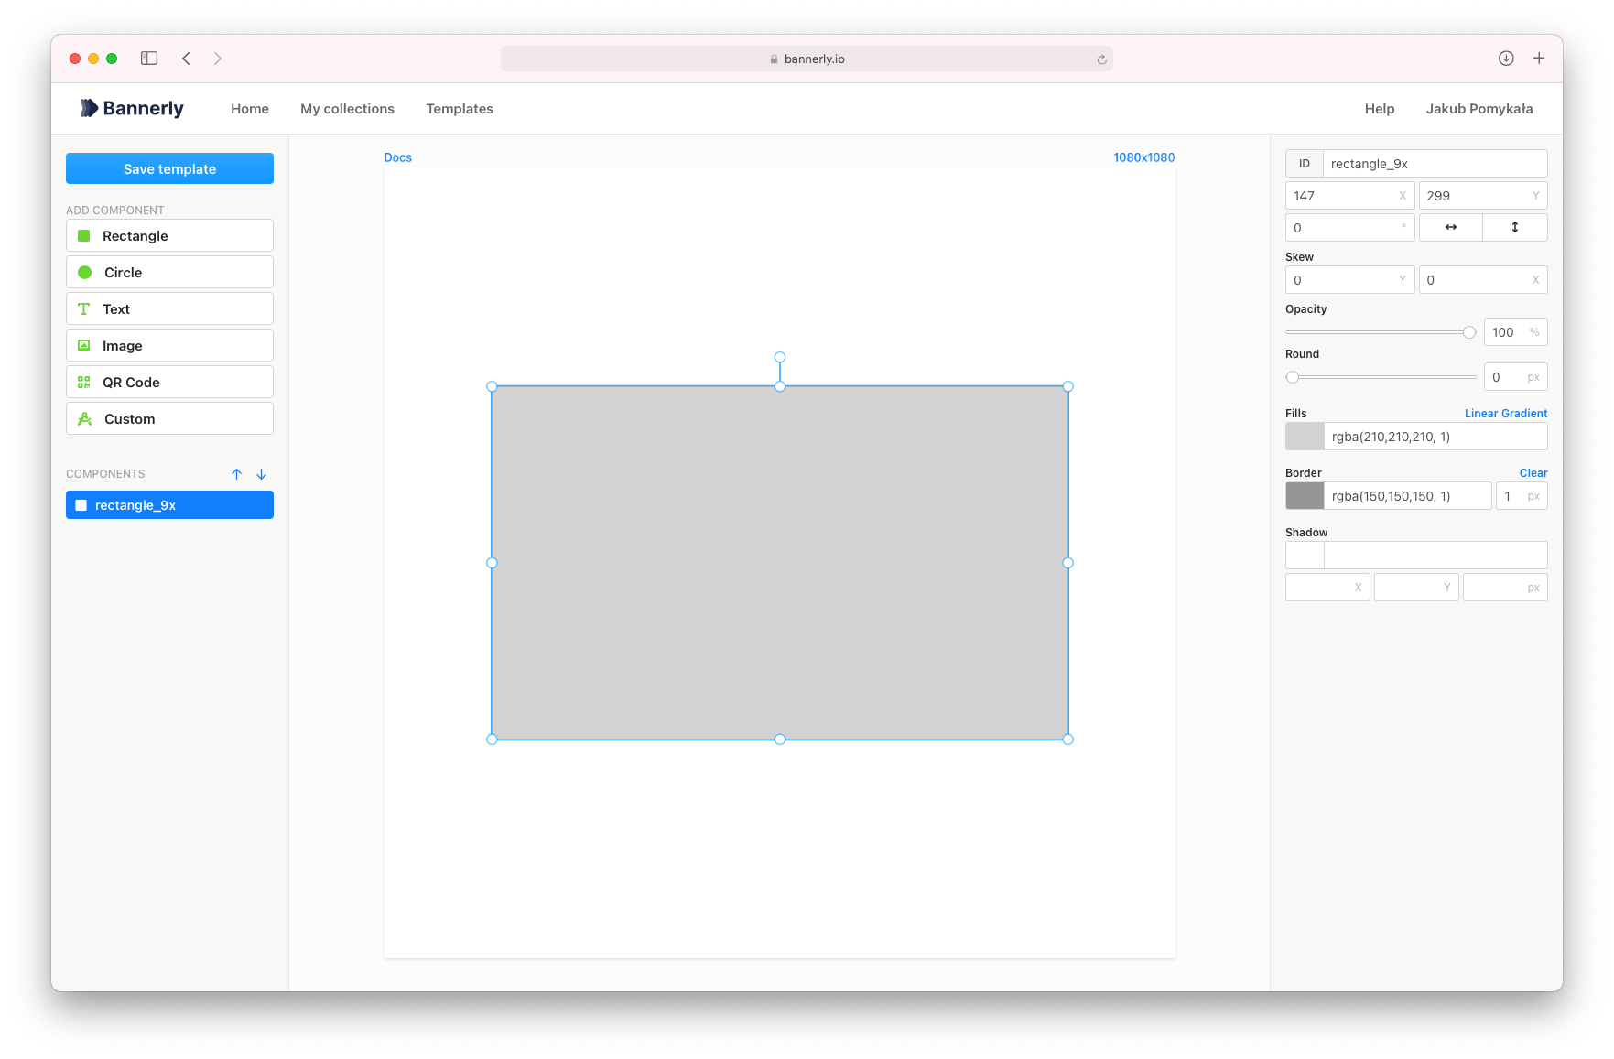Screen dimensions: 1614x1059
Task: Click the bottom-right resize handle of rectangle
Action: click(1068, 740)
